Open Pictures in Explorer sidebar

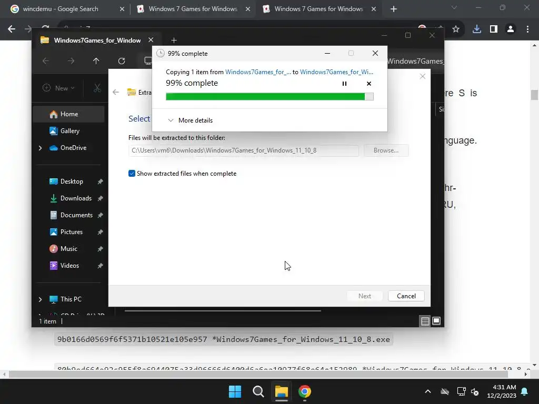coord(71,232)
